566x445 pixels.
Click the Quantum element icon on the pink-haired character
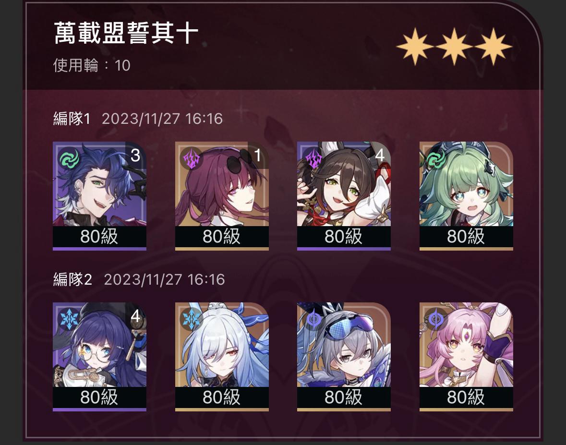pos(435,319)
